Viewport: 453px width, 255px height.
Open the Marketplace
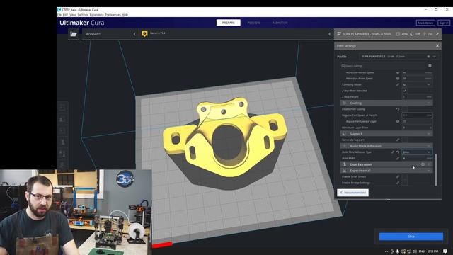click(x=425, y=23)
